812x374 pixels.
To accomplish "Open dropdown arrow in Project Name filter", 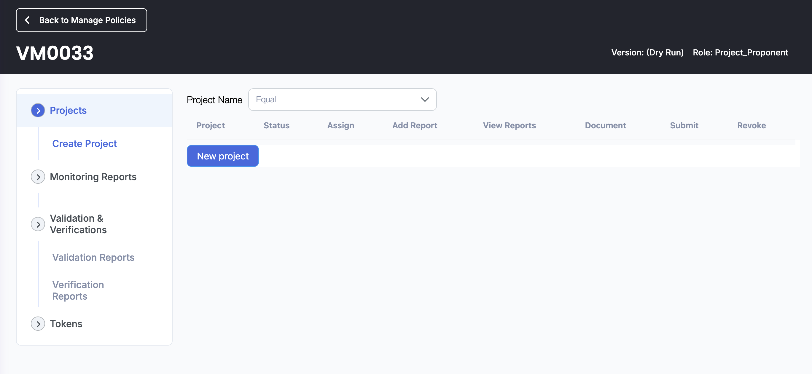I will [x=425, y=100].
